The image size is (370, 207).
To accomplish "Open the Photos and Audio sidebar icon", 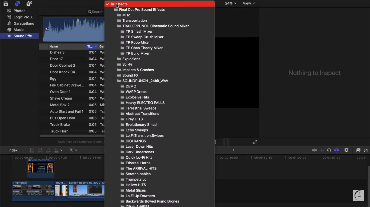I will tap(17, 3).
